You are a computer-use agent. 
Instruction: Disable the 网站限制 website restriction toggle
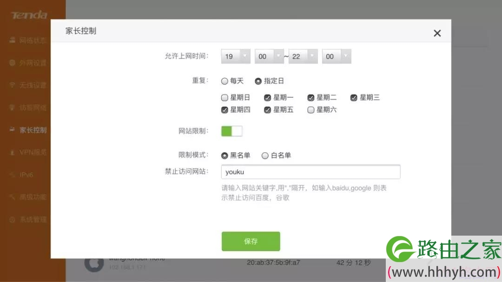pos(231,131)
